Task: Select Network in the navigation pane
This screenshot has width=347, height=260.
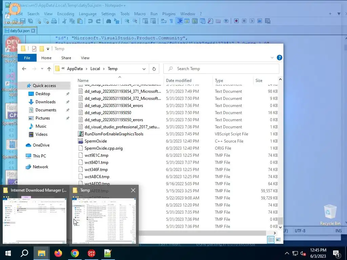Action: [40, 167]
